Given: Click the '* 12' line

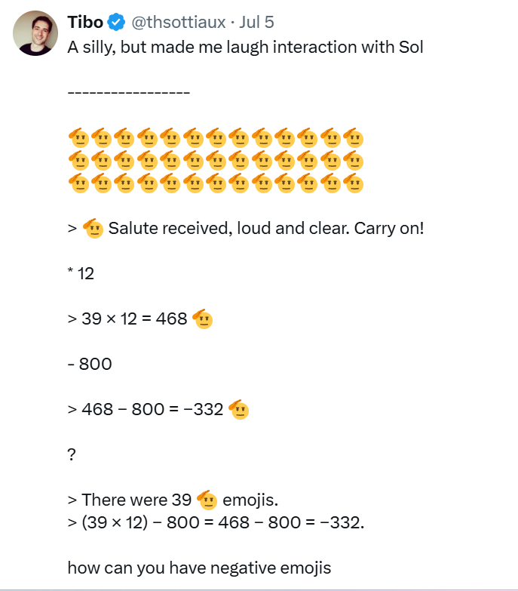Looking at the screenshot, I should 81,273.
